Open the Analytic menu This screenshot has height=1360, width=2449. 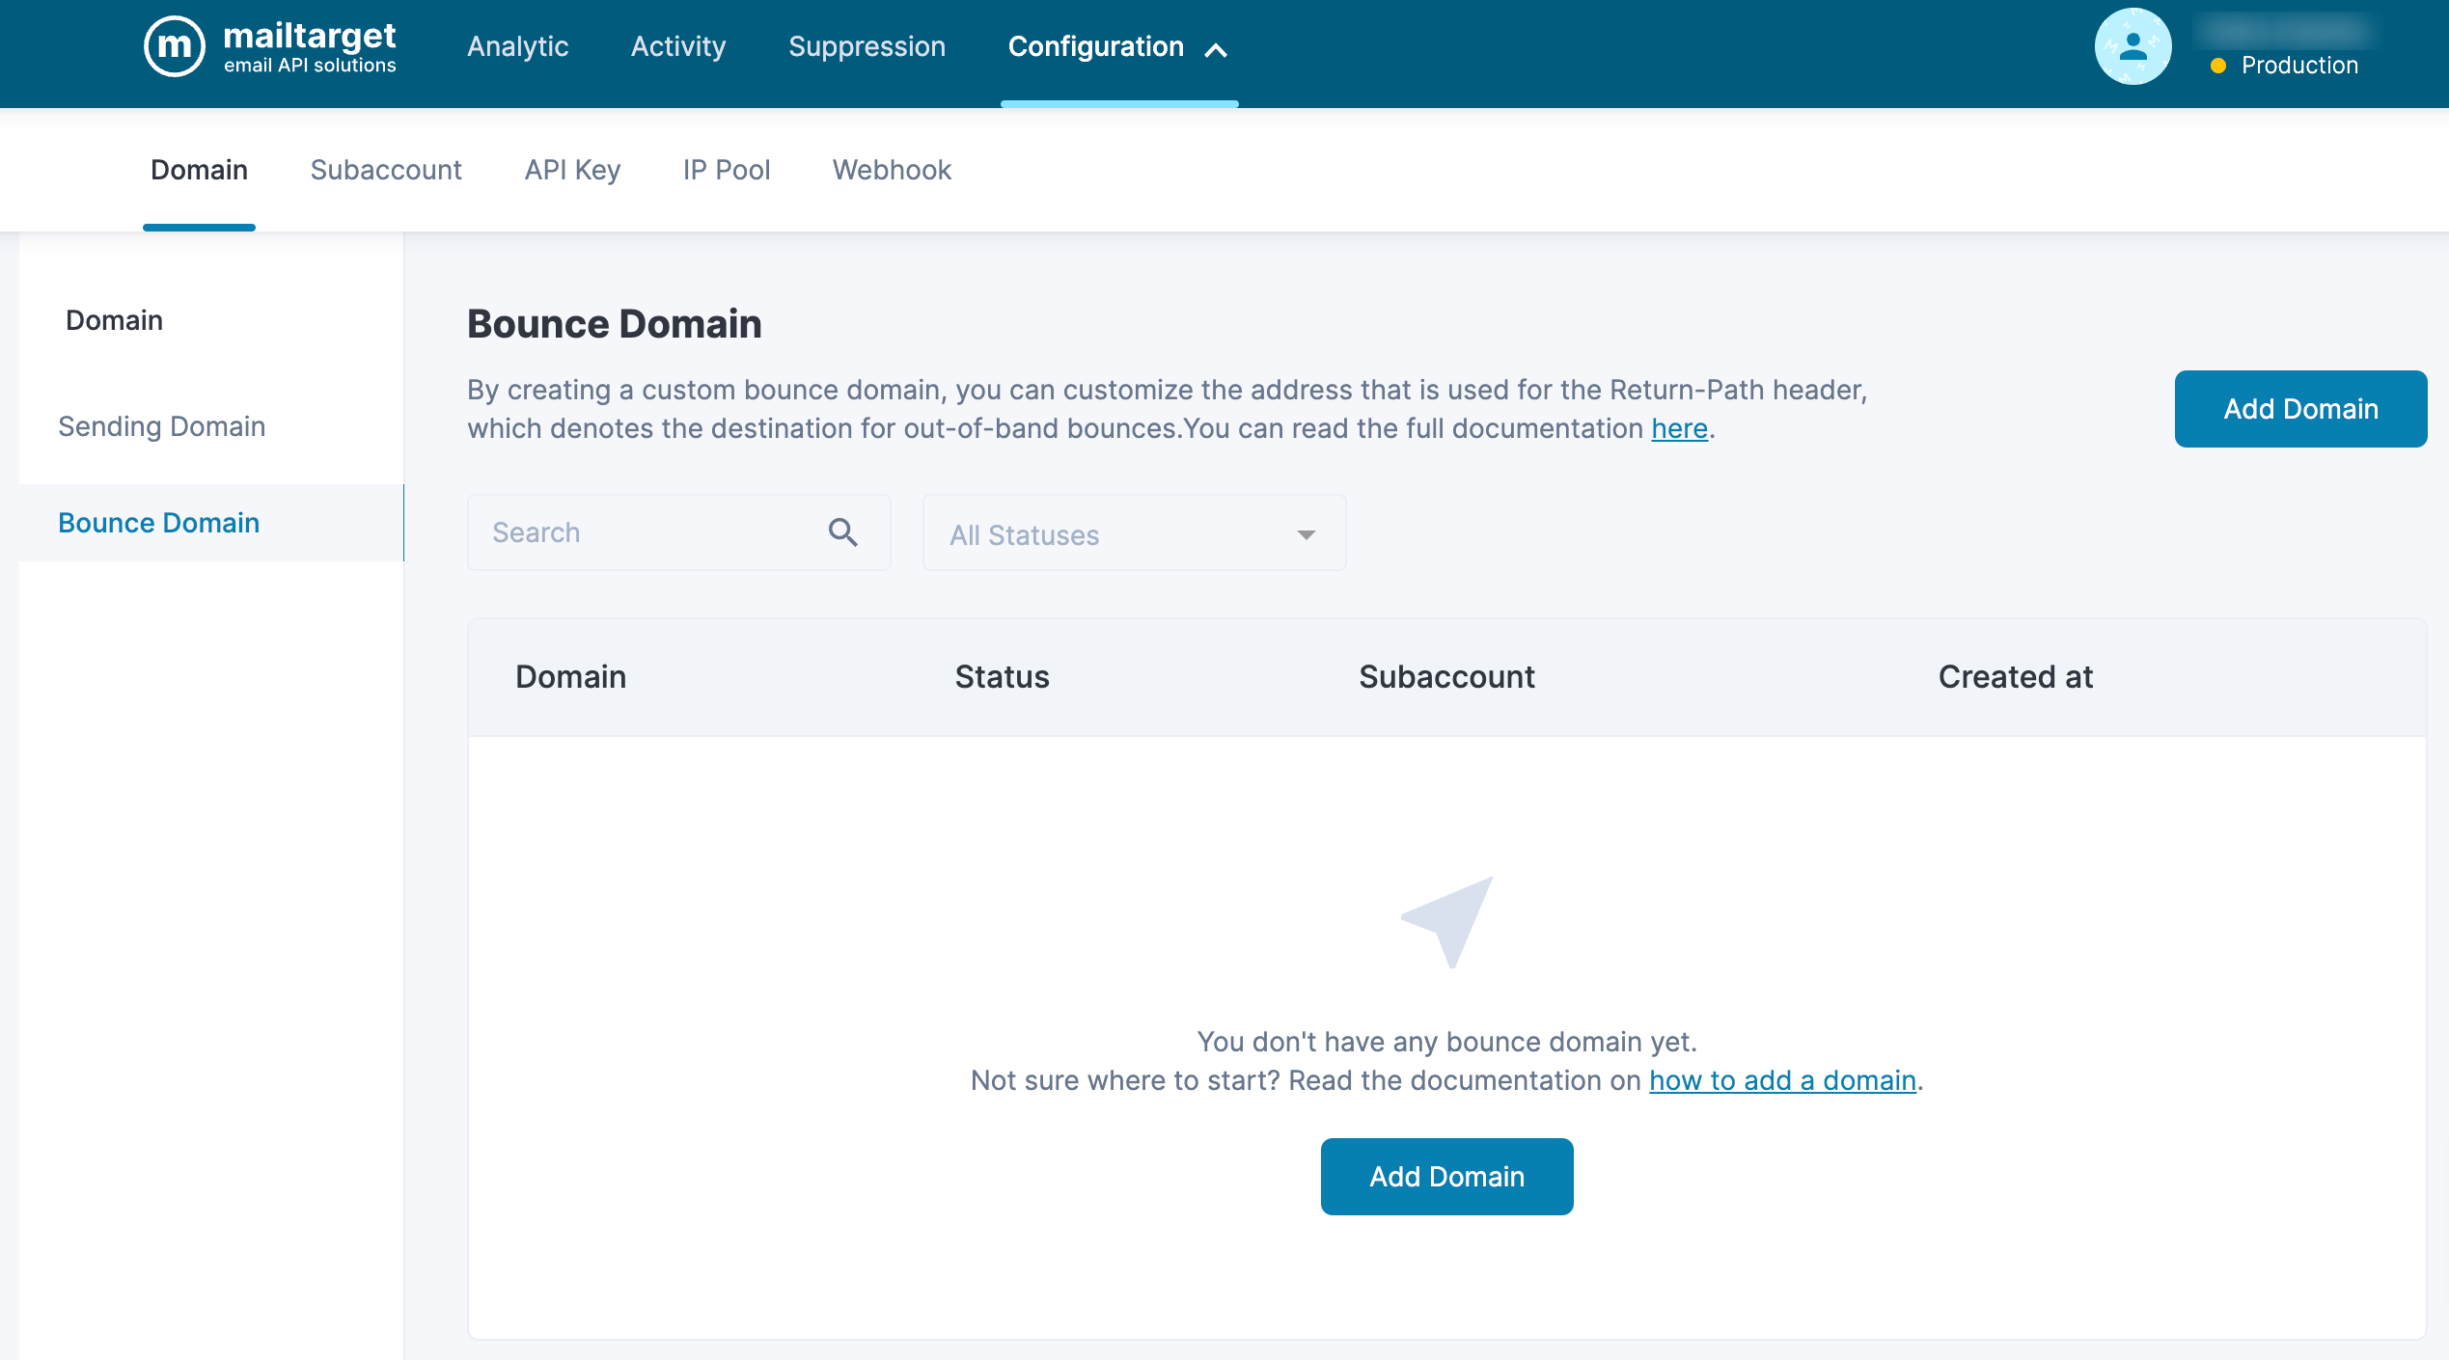point(517,46)
